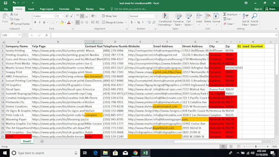Toggle Wrap Text
This screenshot has width=279, height=157.
110,16
